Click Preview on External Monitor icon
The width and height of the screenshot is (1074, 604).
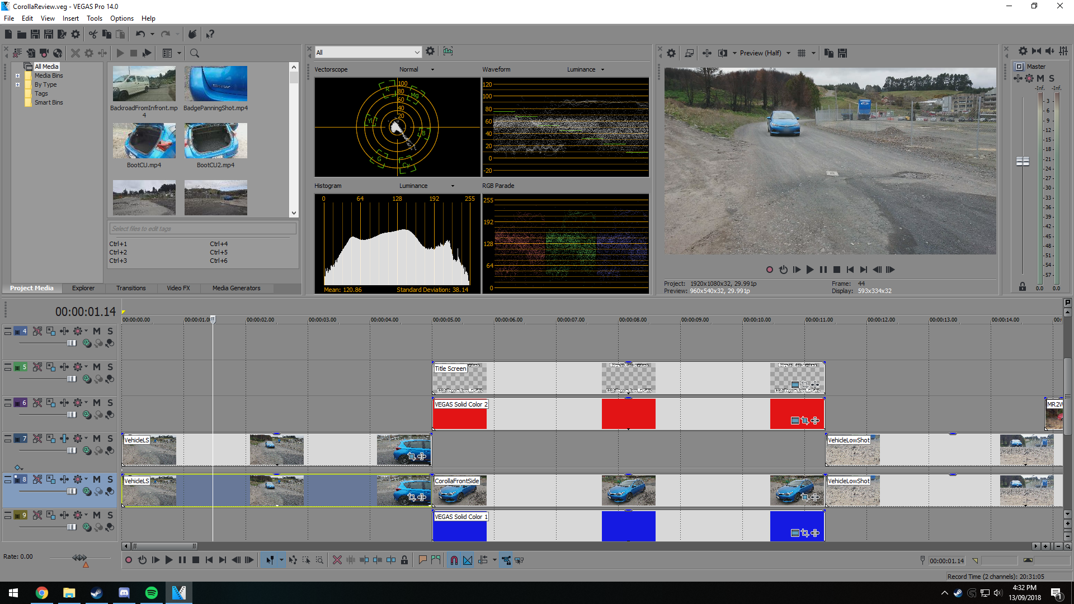689,53
